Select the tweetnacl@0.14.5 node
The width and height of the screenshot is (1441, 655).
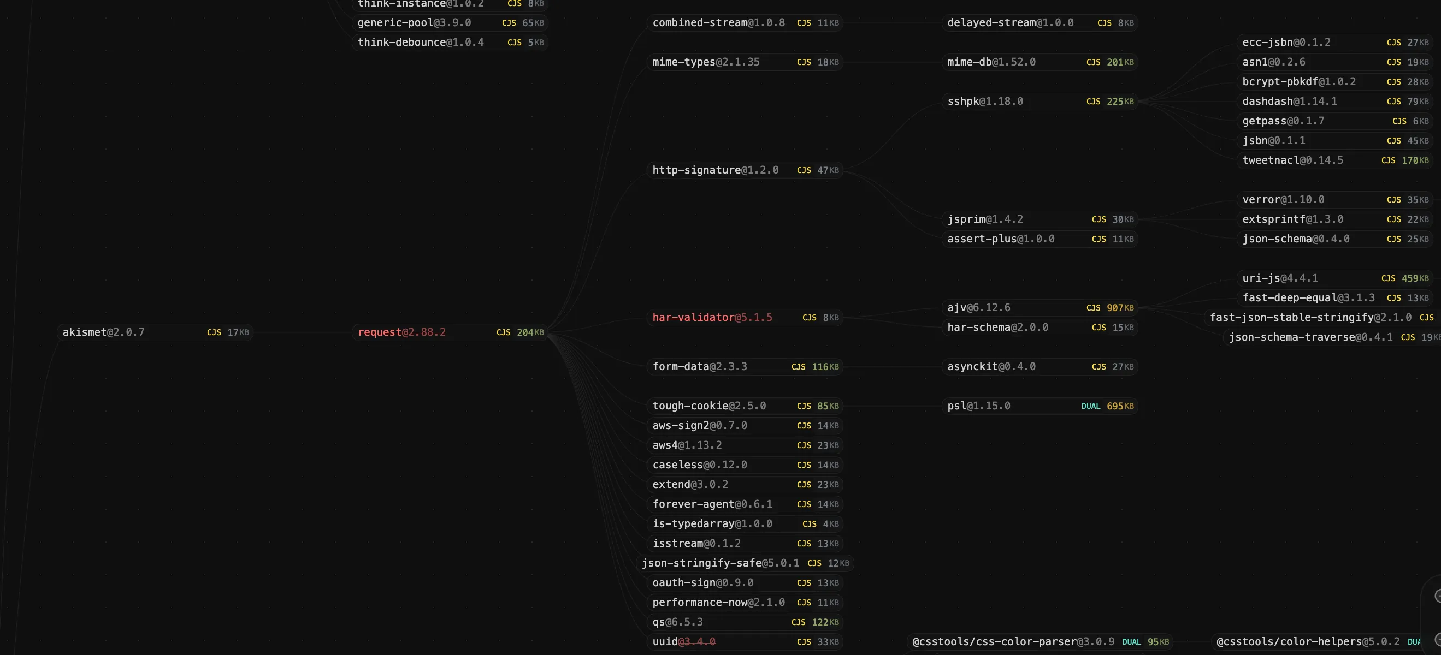1292,160
